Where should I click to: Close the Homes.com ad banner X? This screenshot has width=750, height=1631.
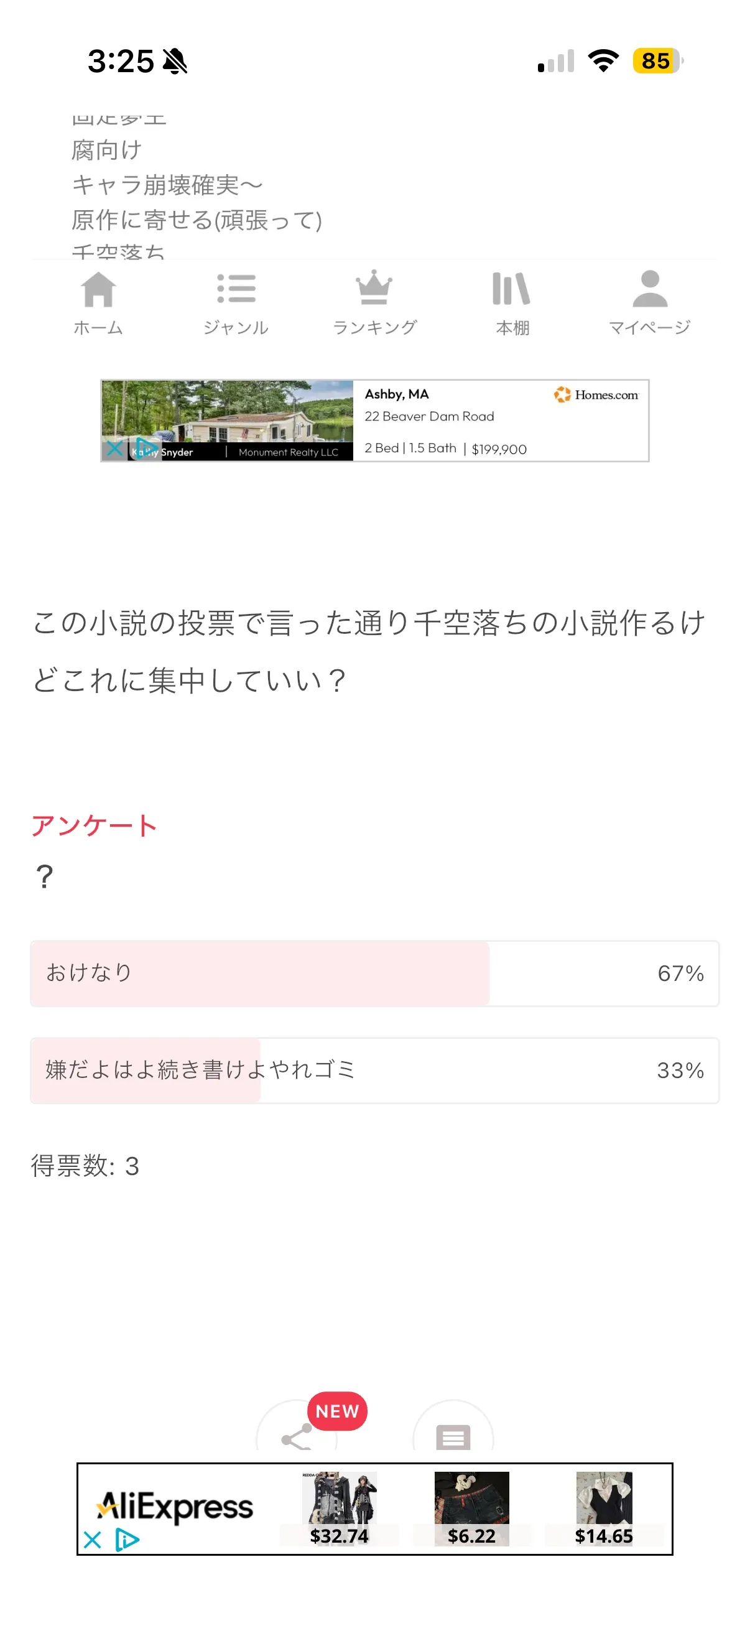pyautogui.click(x=114, y=449)
